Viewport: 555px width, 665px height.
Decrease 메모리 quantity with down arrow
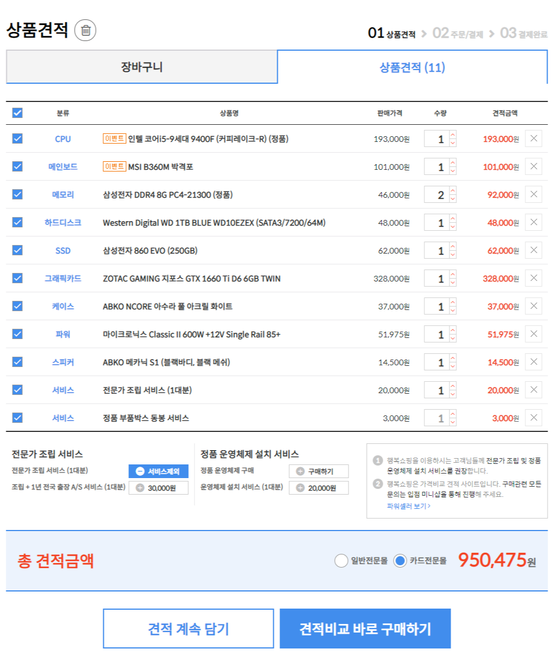point(453,199)
